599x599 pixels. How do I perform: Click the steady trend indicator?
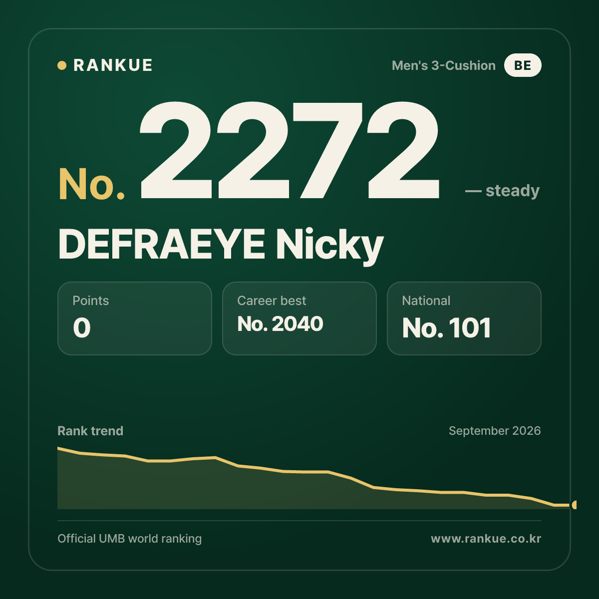coord(502,191)
